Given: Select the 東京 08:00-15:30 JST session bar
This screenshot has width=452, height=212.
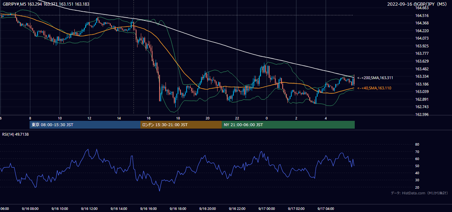Looking at the screenshot, I should pos(85,125).
